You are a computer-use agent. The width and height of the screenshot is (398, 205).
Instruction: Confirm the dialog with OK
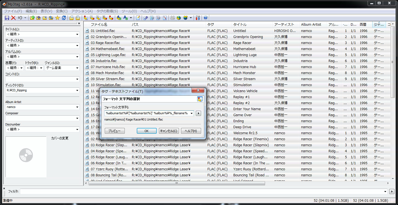pyautogui.click(x=147, y=131)
